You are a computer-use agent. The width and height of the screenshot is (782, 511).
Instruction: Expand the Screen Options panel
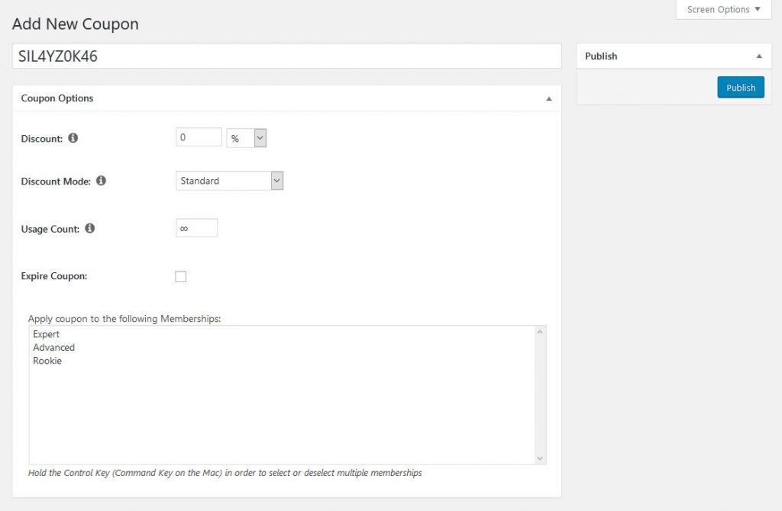coord(723,10)
